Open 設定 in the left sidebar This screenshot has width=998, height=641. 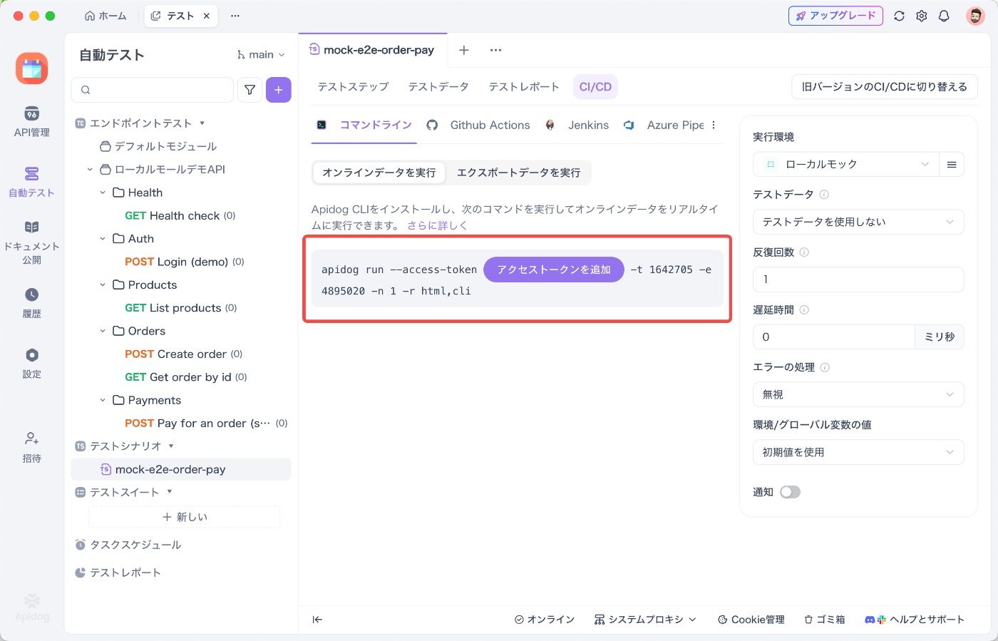(x=31, y=363)
